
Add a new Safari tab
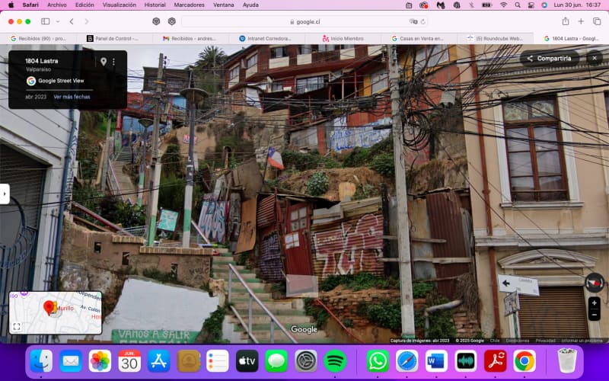(581, 21)
